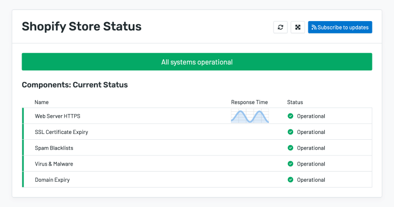Click the Status column header

click(x=295, y=102)
